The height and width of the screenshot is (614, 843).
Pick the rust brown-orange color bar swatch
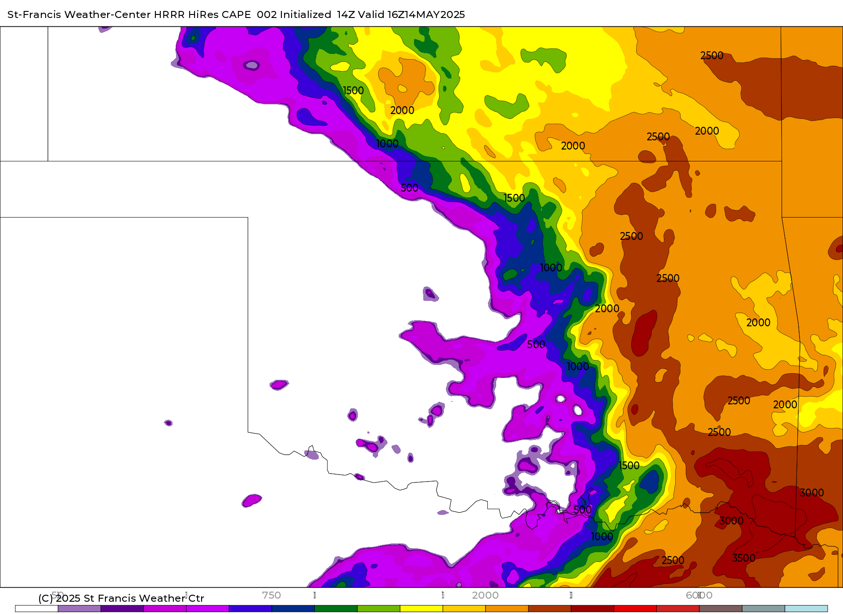pyautogui.click(x=550, y=608)
